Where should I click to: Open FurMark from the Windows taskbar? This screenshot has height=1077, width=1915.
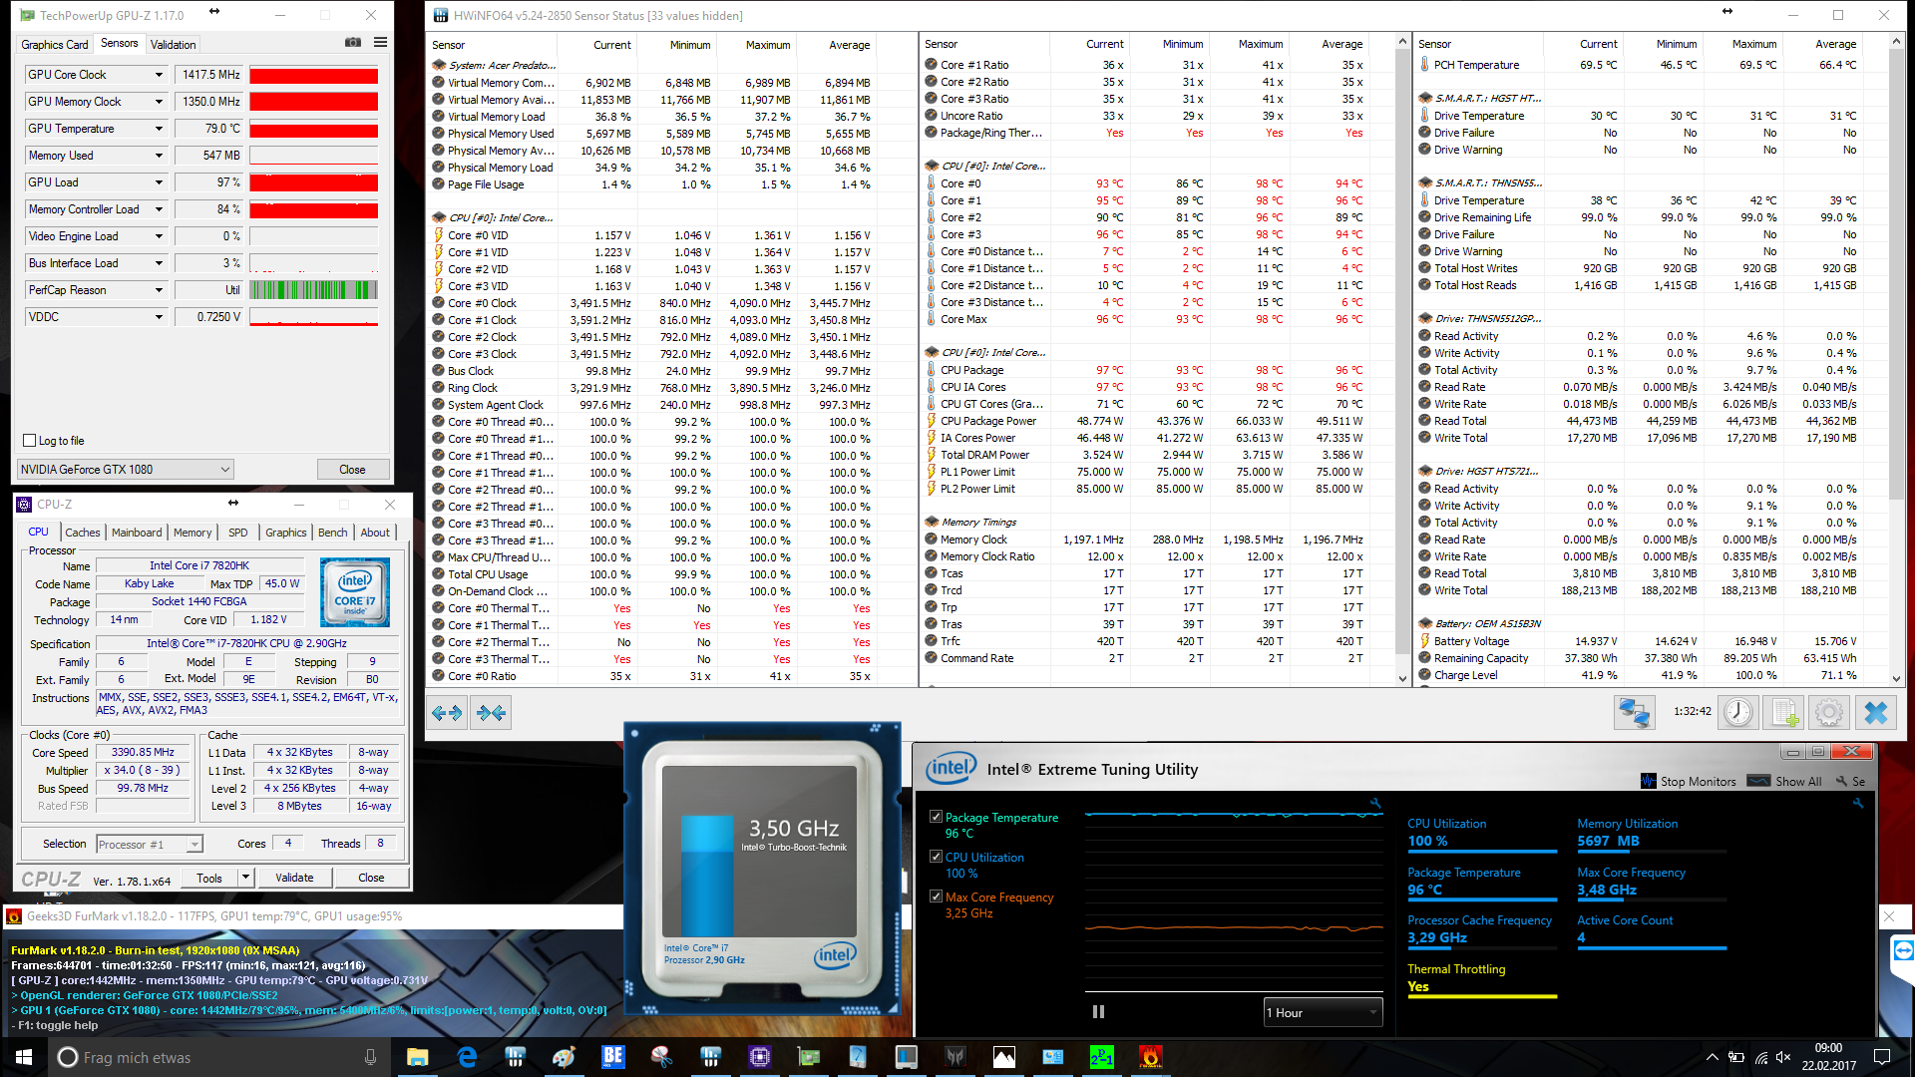pos(1150,1057)
